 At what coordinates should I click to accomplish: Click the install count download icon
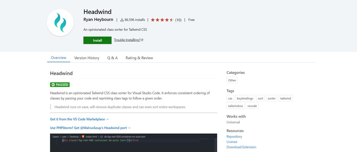122,20
